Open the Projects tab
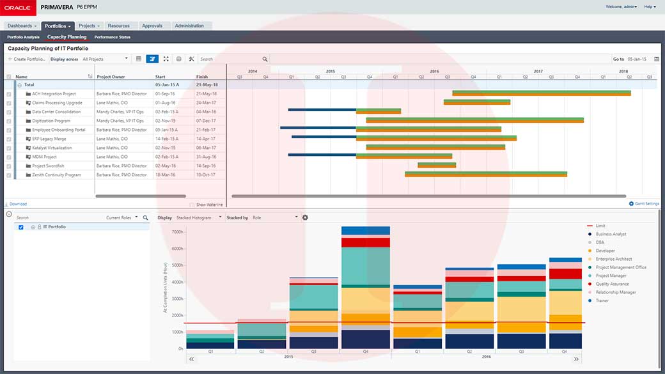This screenshot has height=374, width=665. coord(89,26)
